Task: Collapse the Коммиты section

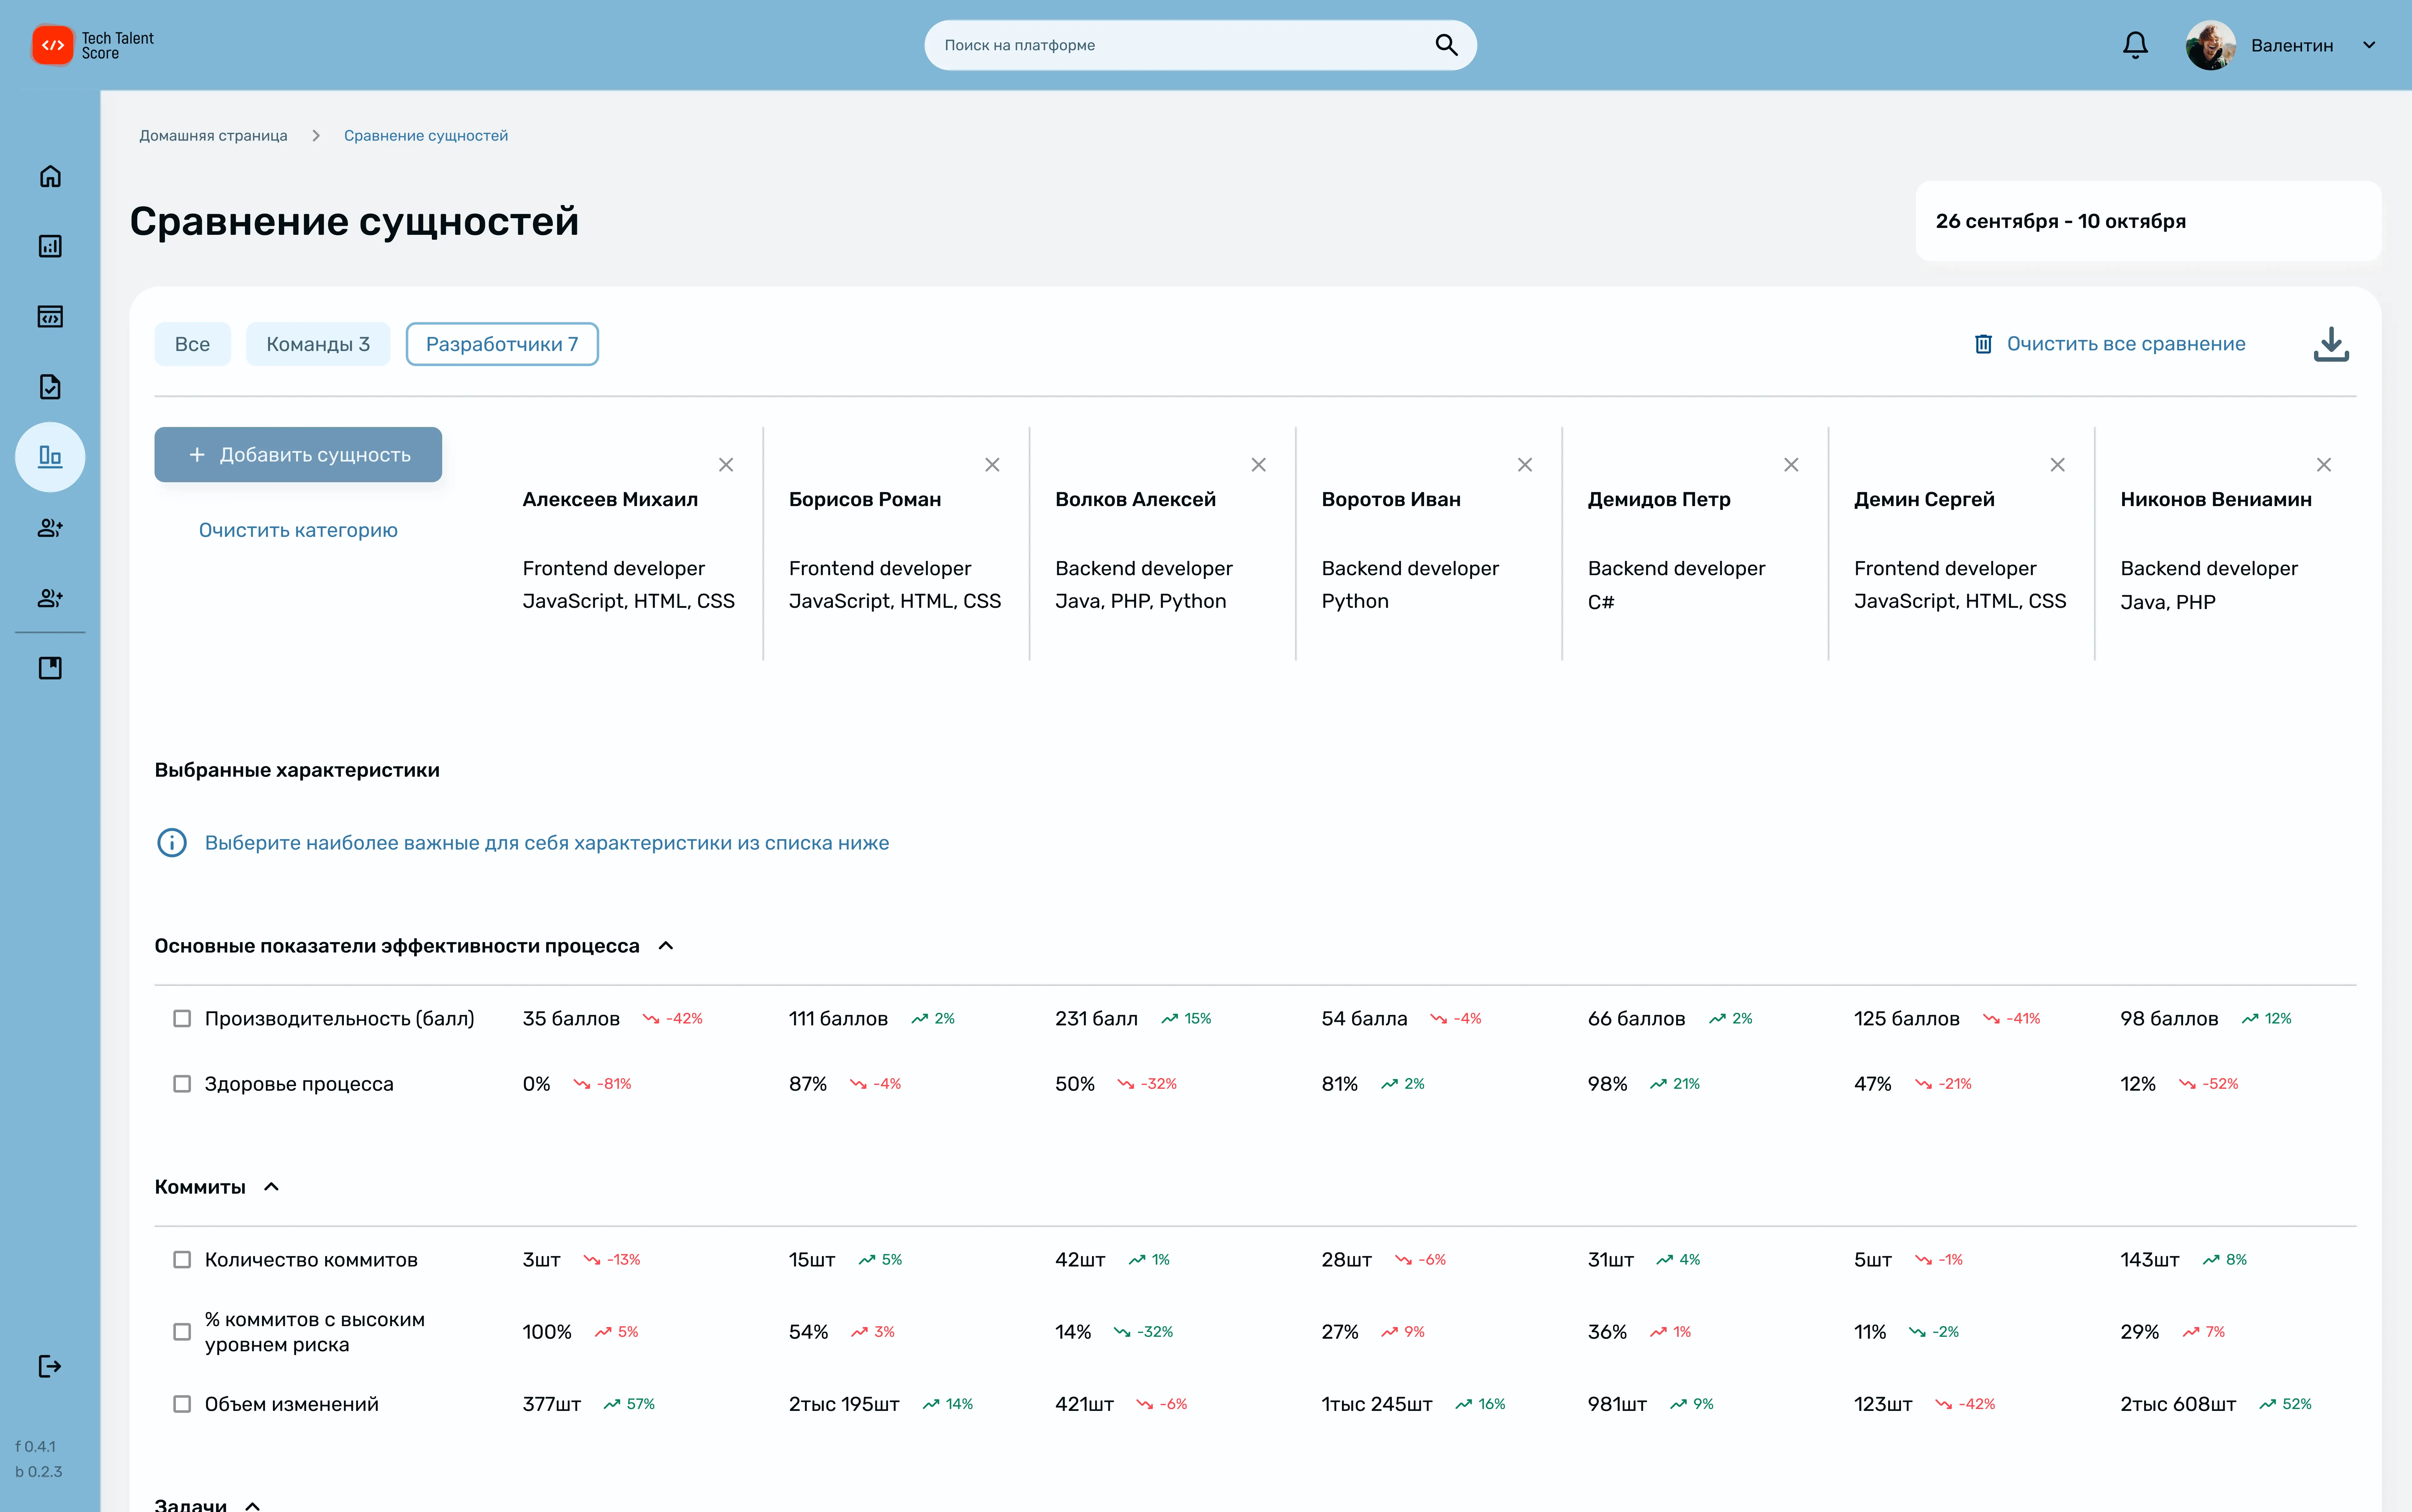Action: [x=271, y=1187]
